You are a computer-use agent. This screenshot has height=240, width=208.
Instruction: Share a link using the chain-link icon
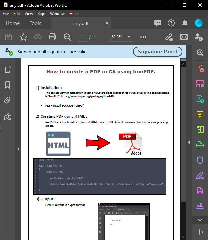(x=169, y=37)
